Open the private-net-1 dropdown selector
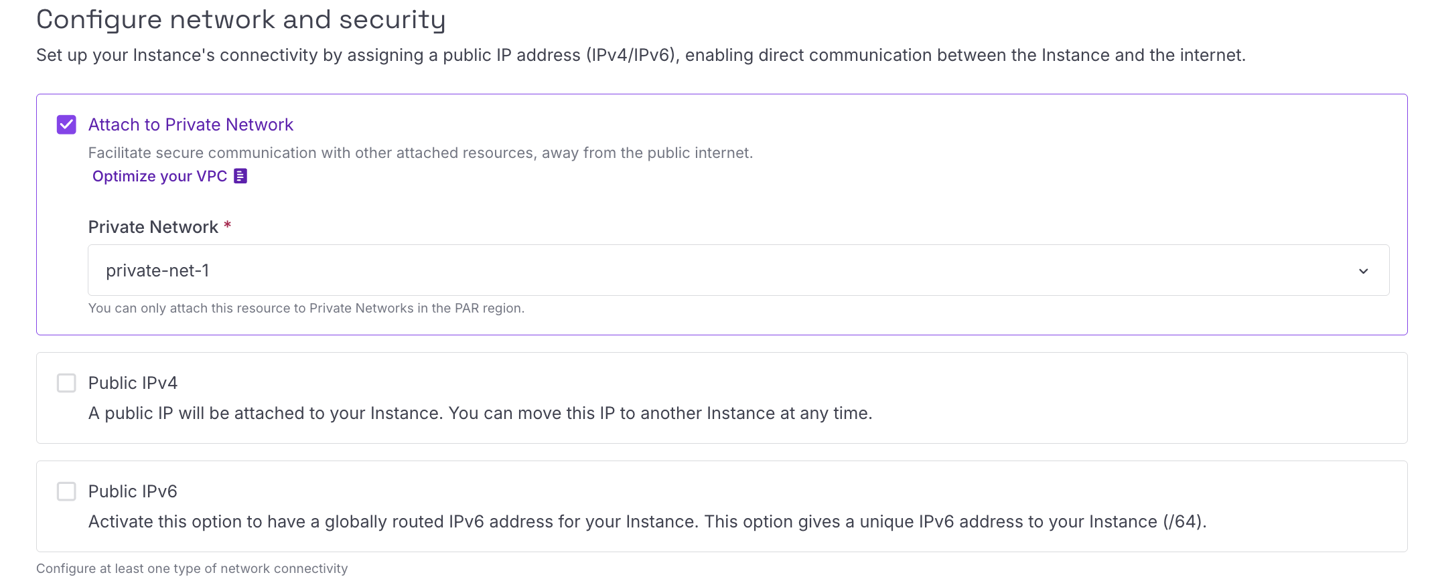 pyautogui.click(x=738, y=270)
